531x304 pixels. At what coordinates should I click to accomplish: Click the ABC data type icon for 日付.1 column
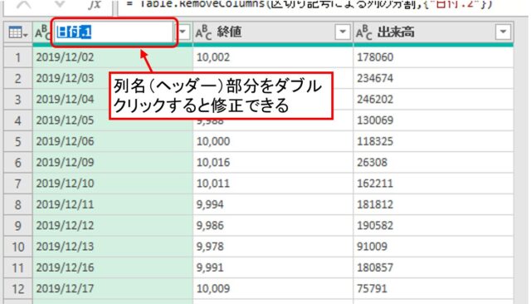[x=42, y=32]
